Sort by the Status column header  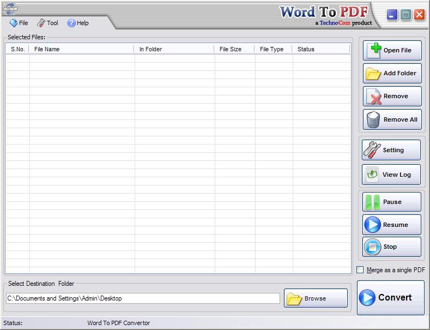coord(321,49)
